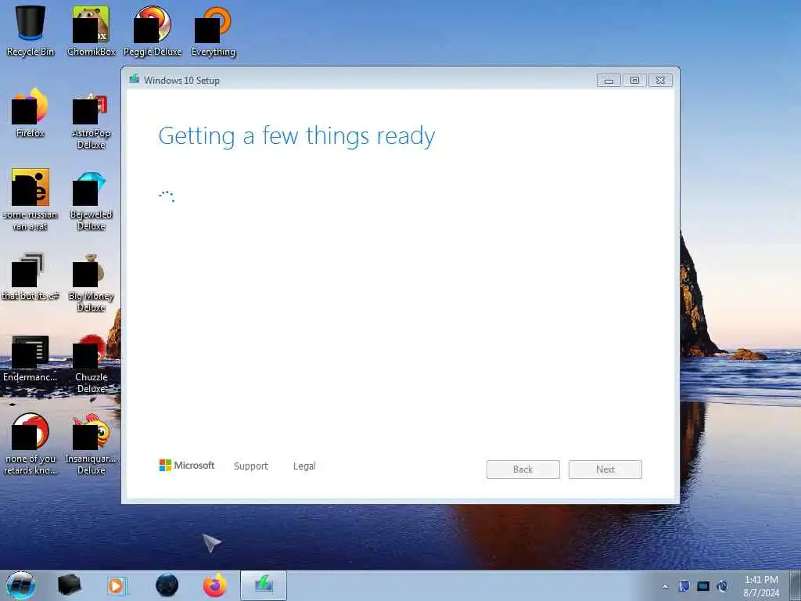The width and height of the screenshot is (801, 601).
Task: Maximize the Windows 10 Setup window
Action: 634,81
